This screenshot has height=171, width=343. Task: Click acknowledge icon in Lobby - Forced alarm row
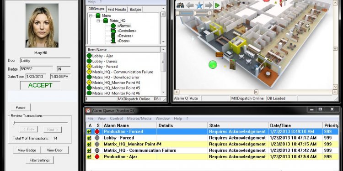[89, 138]
